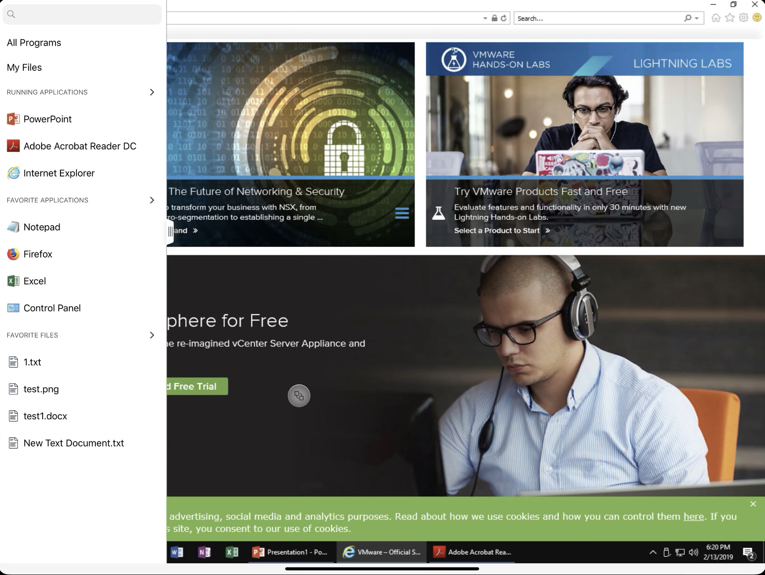Click the sidebar search field
The width and height of the screenshot is (765, 575).
pyautogui.click(x=82, y=14)
